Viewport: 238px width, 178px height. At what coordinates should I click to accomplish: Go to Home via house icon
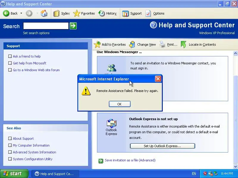pos(44,13)
